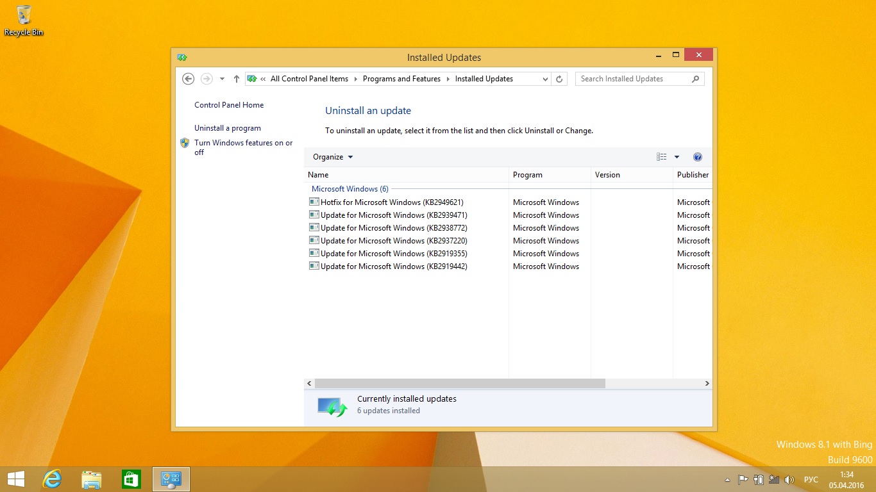Open All Control Panel Items breadcrumb
The width and height of the screenshot is (876, 492).
coord(309,79)
